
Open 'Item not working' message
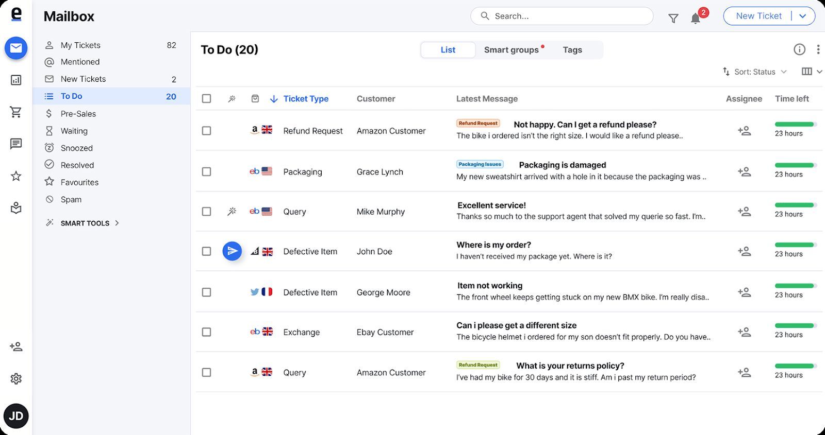tap(490, 285)
